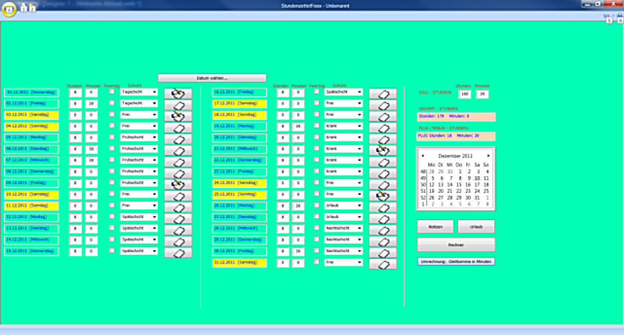Click the 'Datum wählen...' button
The image size is (624, 335).
click(212, 78)
